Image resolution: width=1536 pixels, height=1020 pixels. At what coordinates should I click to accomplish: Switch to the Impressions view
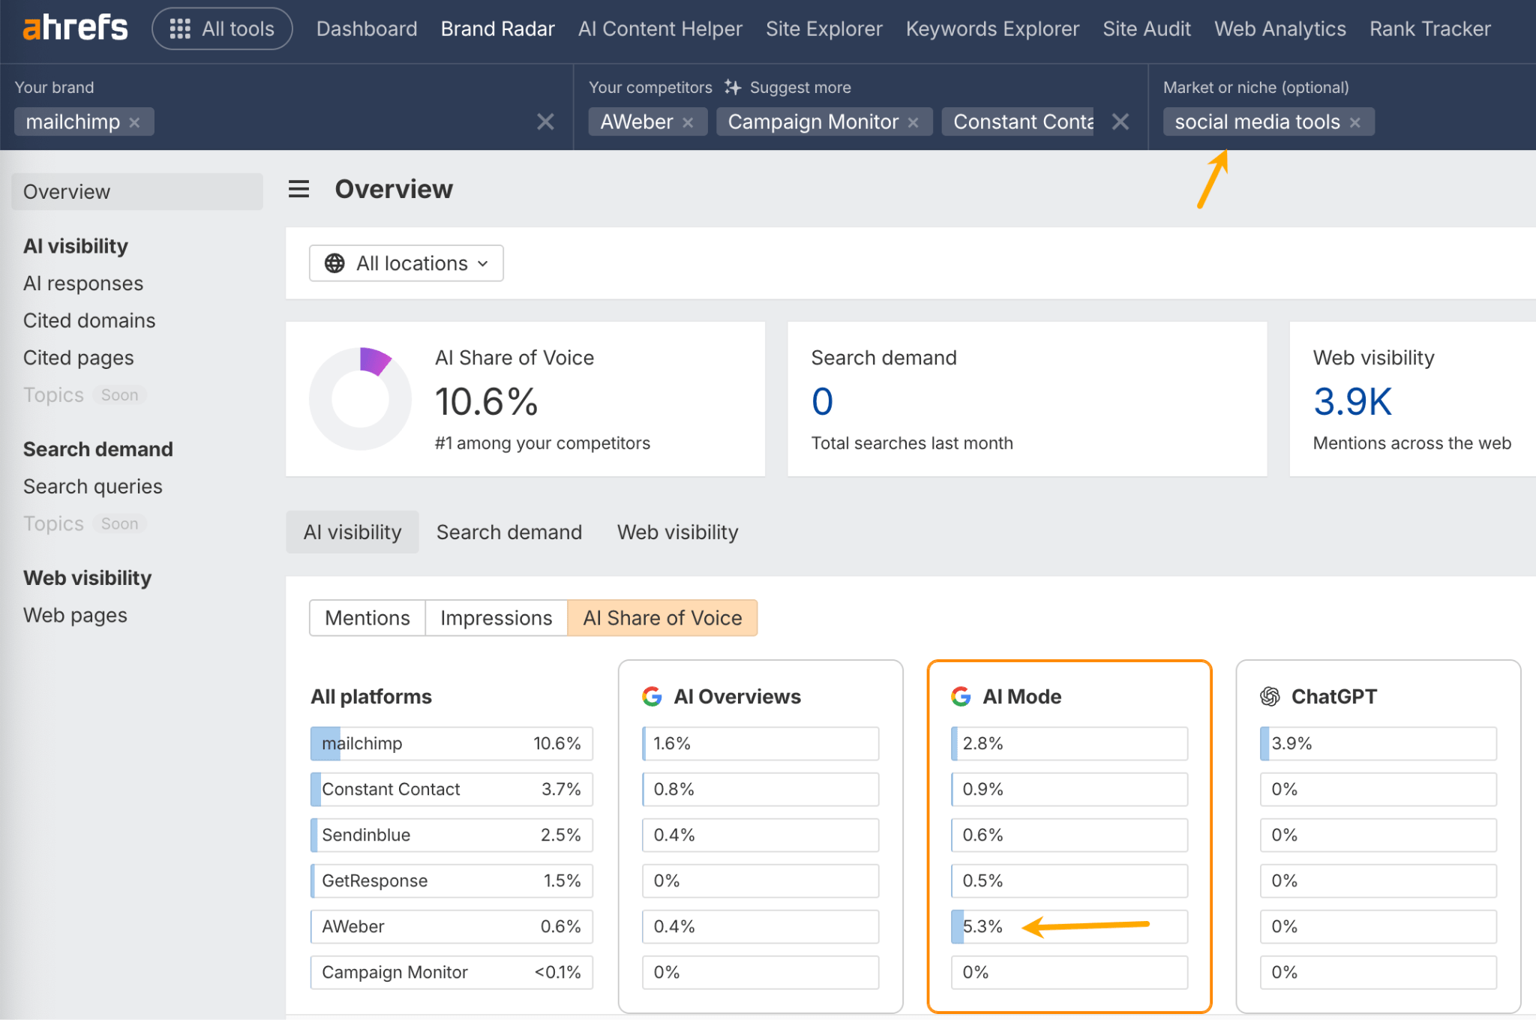496,617
